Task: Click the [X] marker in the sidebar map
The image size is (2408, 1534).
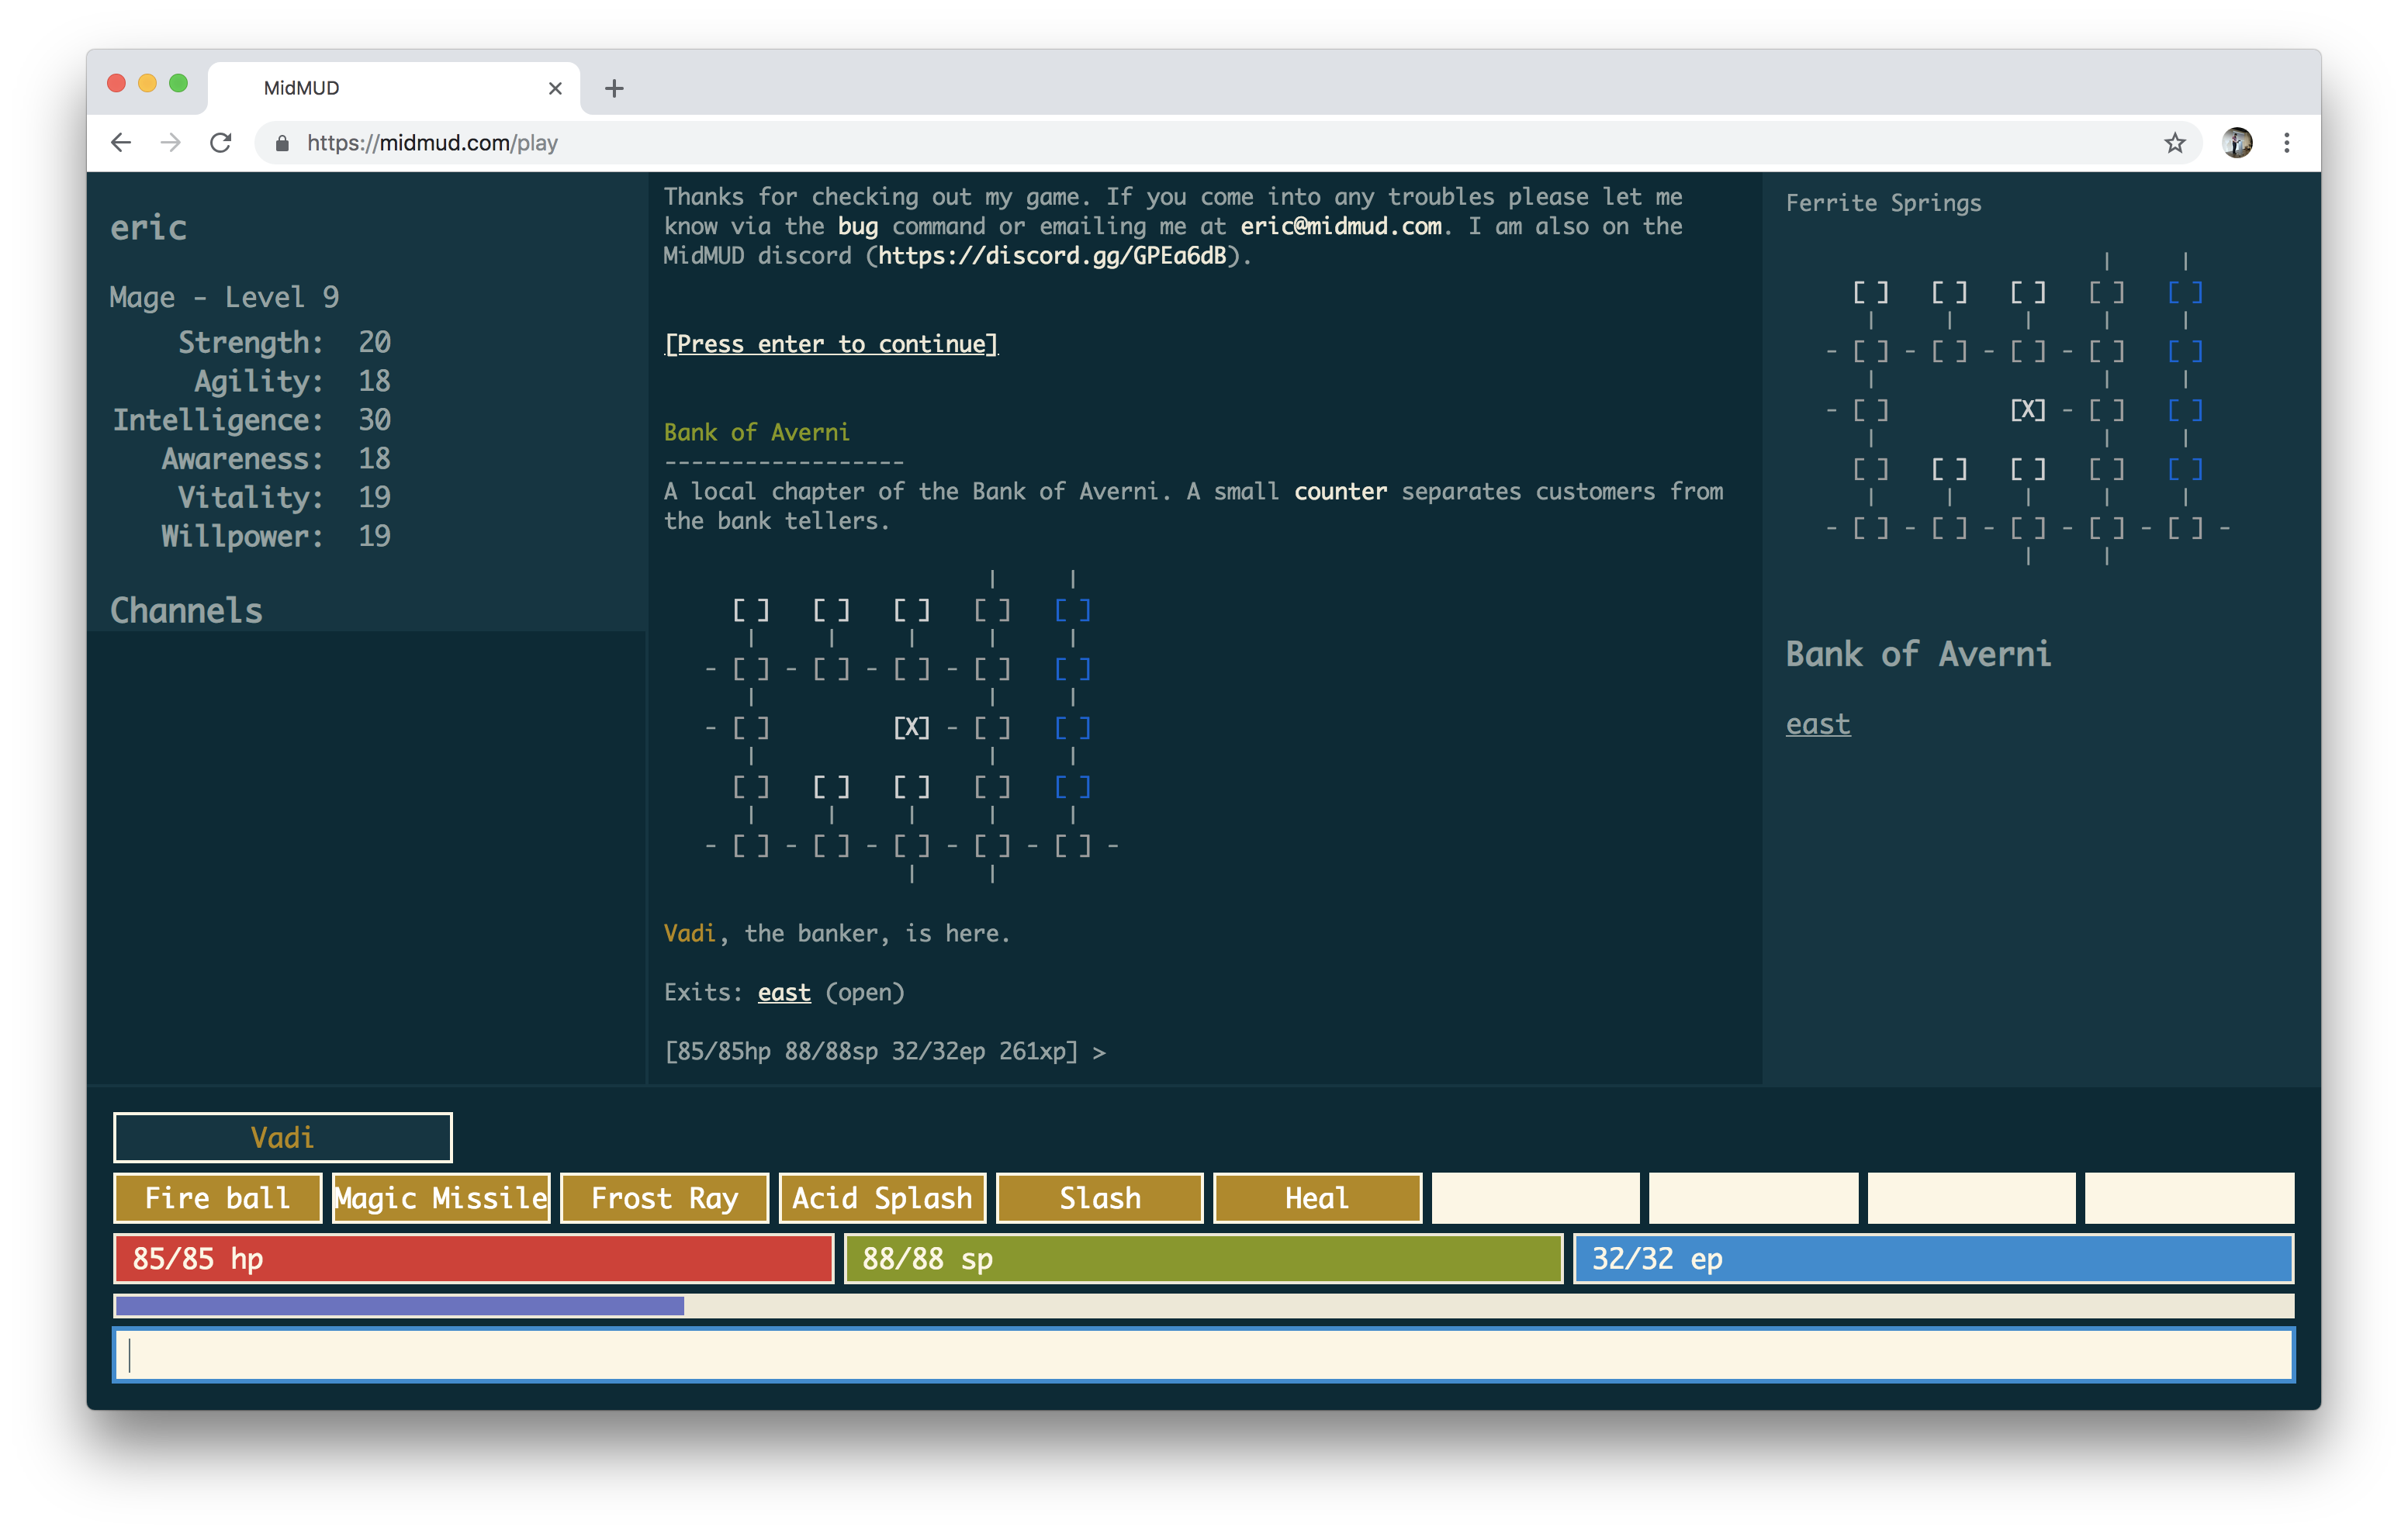Action: click(2028, 410)
